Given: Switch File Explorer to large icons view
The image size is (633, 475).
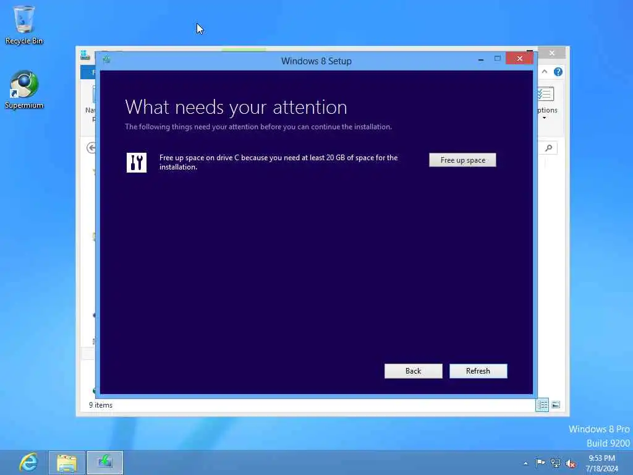Looking at the screenshot, I should tap(556, 404).
